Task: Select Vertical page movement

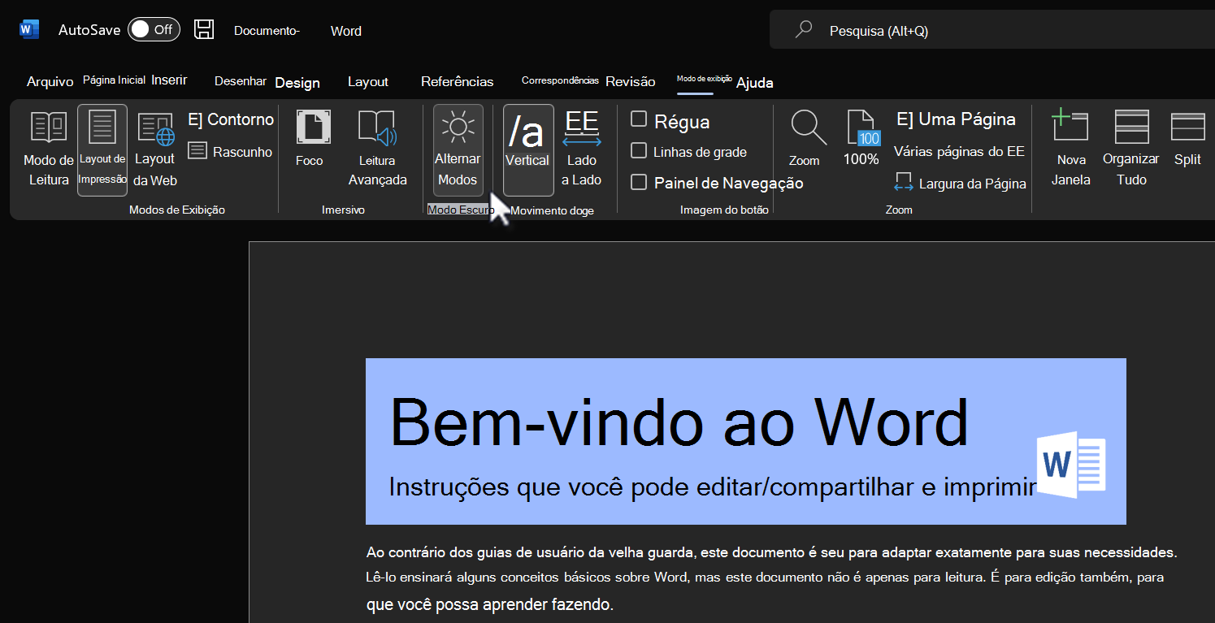Action: coord(528,149)
